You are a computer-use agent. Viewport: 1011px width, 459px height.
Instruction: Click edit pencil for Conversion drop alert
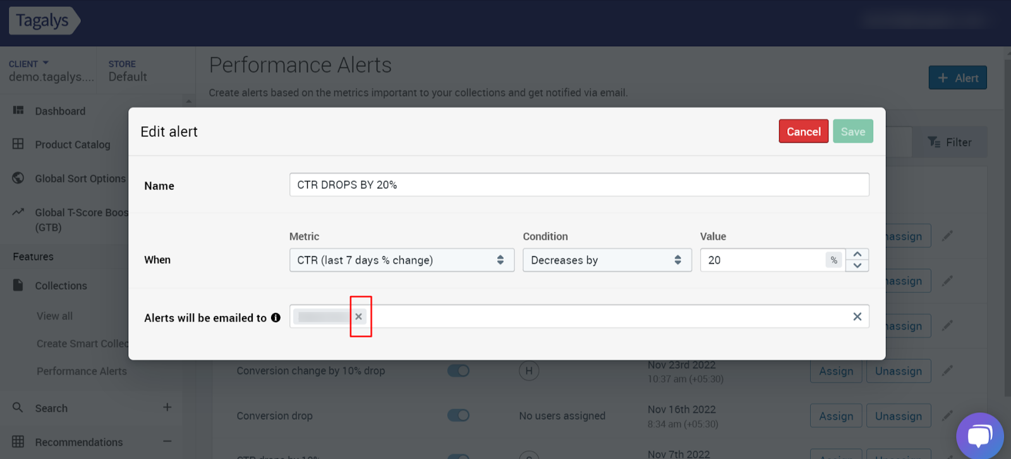click(947, 415)
